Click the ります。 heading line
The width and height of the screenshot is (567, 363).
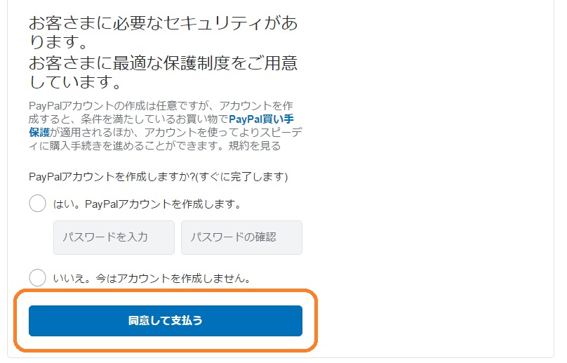click(x=58, y=42)
